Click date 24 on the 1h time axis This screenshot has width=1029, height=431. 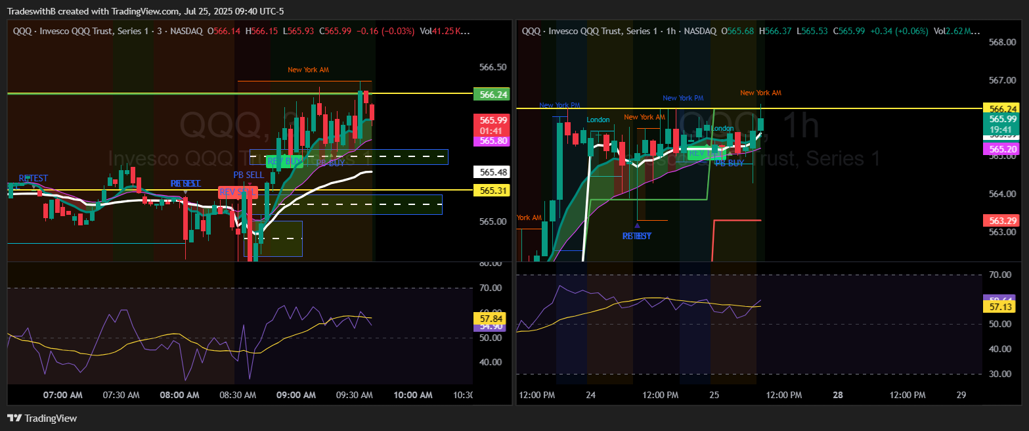pyautogui.click(x=591, y=395)
